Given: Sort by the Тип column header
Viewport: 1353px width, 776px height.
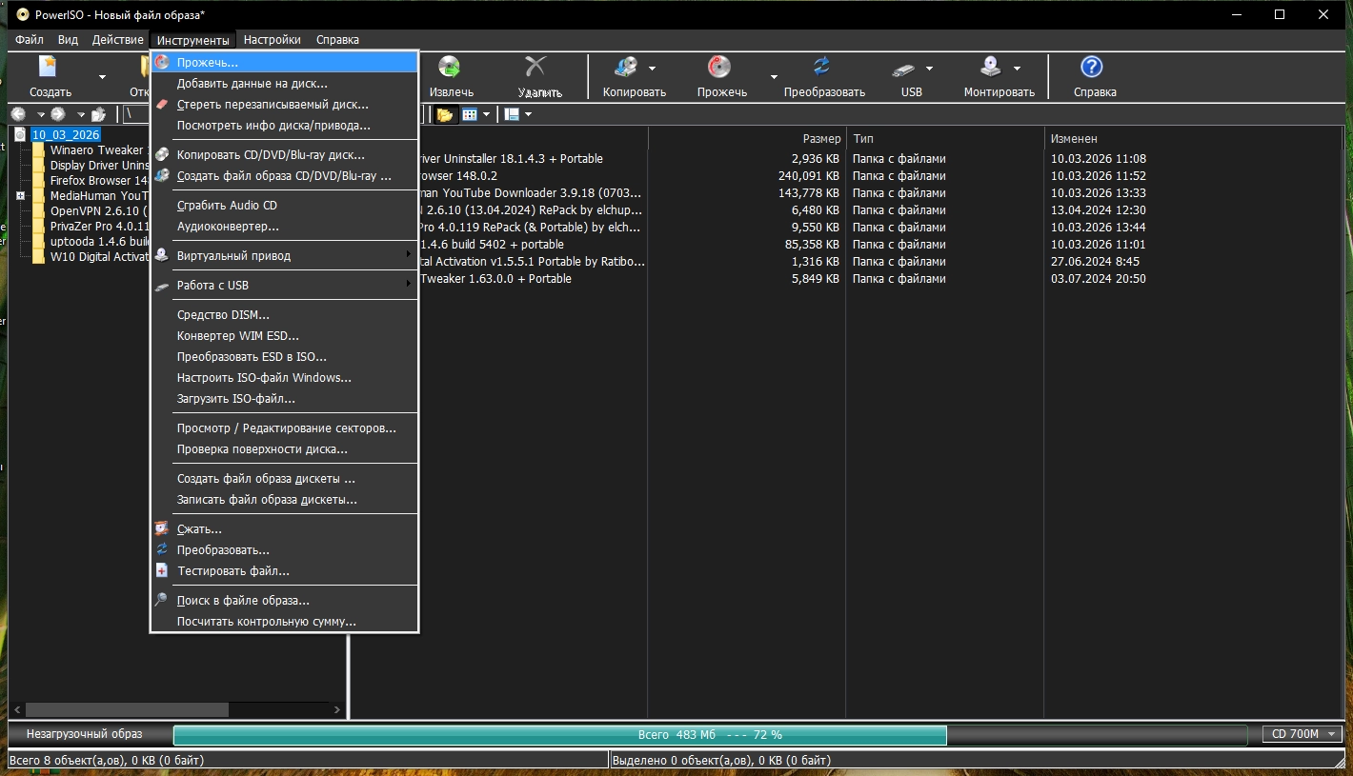Looking at the screenshot, I should pyautogui.click(x=945, y=139).
